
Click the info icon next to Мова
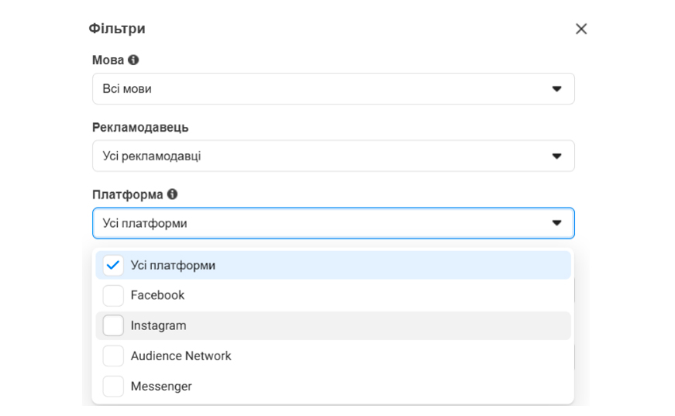point(133,60)
